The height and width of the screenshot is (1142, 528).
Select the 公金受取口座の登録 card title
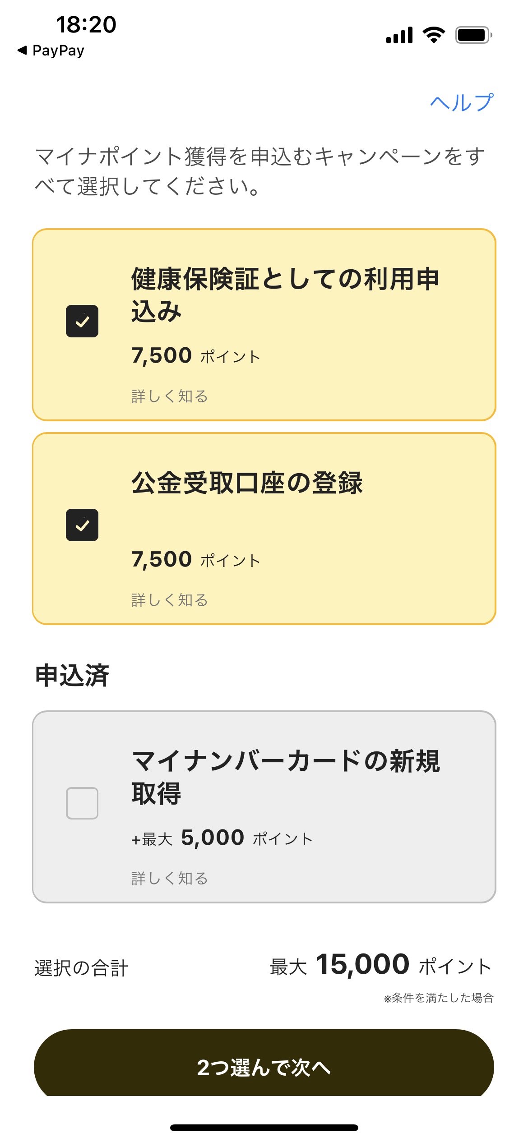pyautogui.click(x=247, y=483)
